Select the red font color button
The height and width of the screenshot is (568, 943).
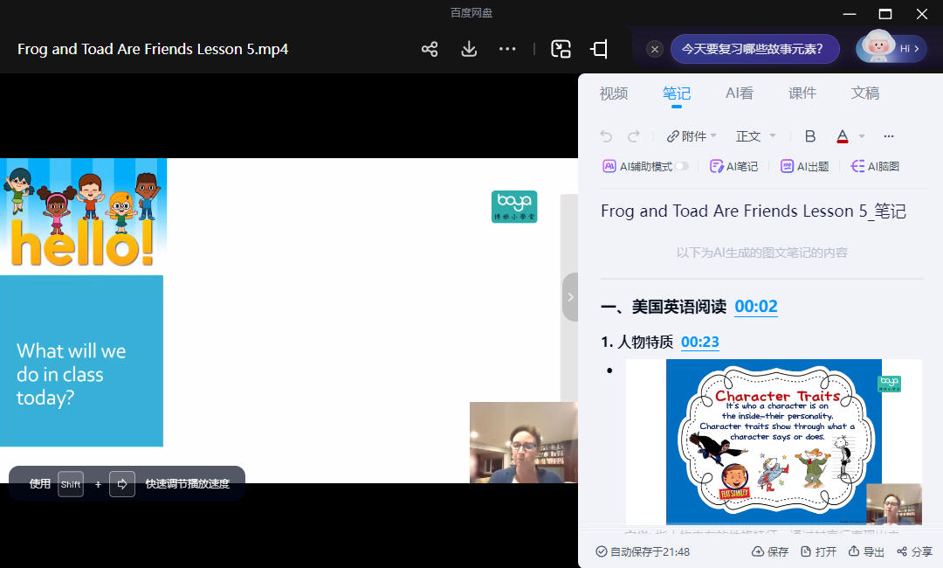[x=843, y=136]
